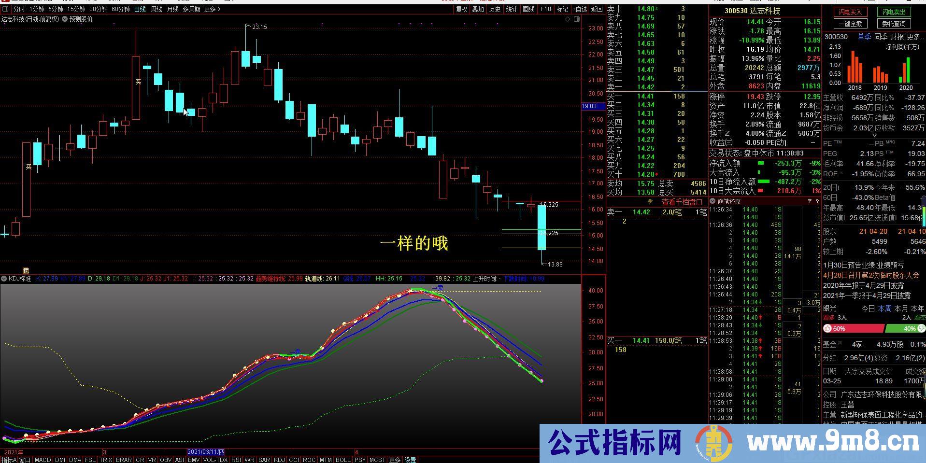Open the 历史 toolbar item
This screenshot has width=926, height=463.
[x=494, y=9]
